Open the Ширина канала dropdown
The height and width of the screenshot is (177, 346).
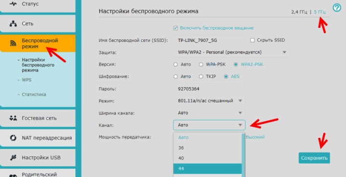(x=209, y=113)
